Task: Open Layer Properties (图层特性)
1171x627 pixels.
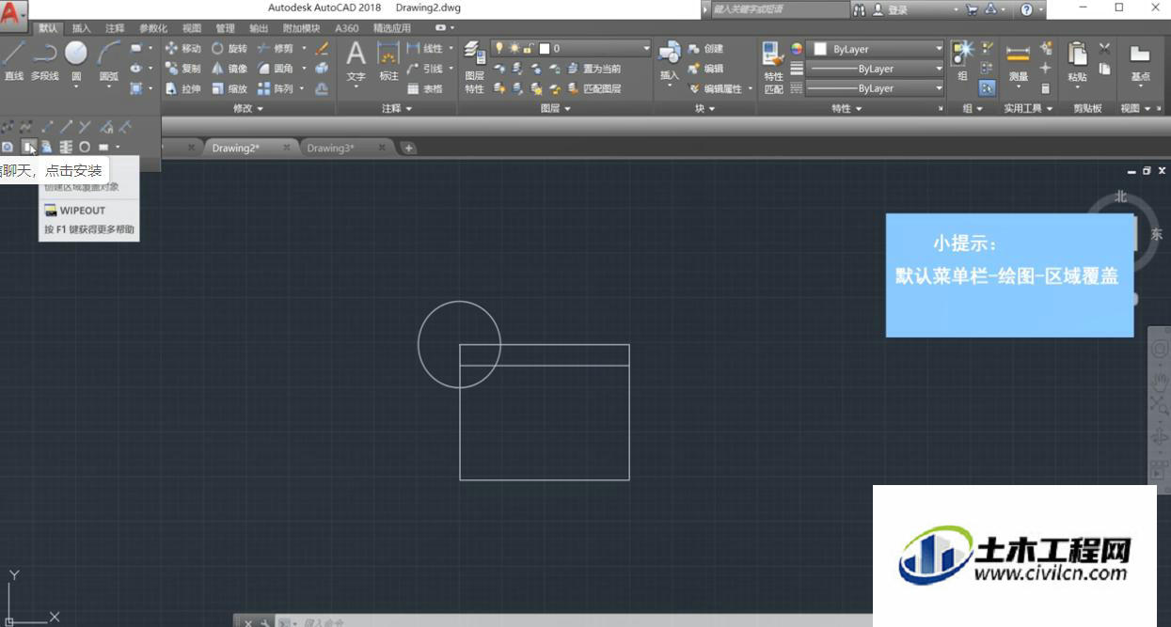Action: click(474, 66)
